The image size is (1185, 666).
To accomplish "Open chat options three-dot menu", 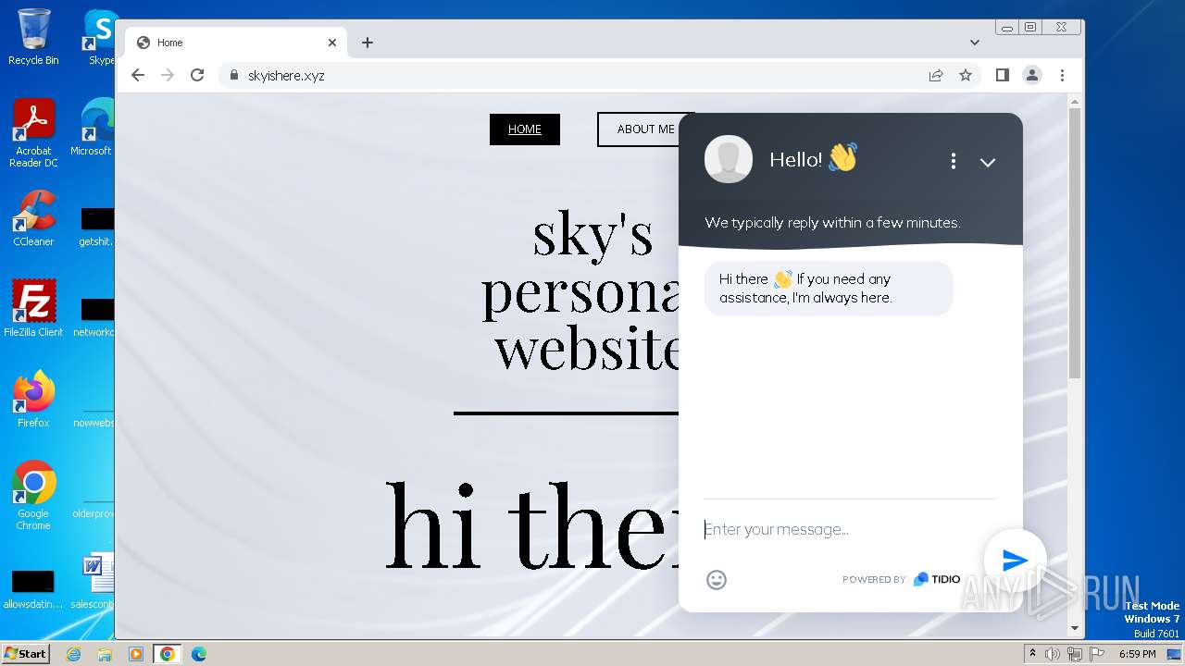I will [x=953, y=161].
